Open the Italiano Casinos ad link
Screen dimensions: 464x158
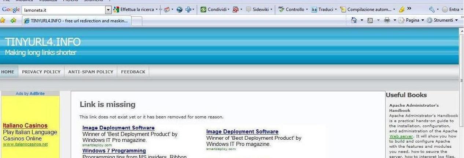pyautogui.click(x=25, y=125)
